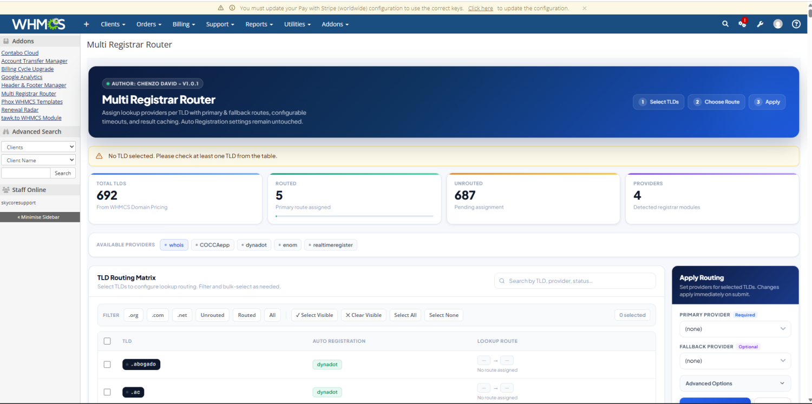Screen dimensions: 812x404
Task: Click the magnifier icon in the TLD search box
Action: [502, 281]
